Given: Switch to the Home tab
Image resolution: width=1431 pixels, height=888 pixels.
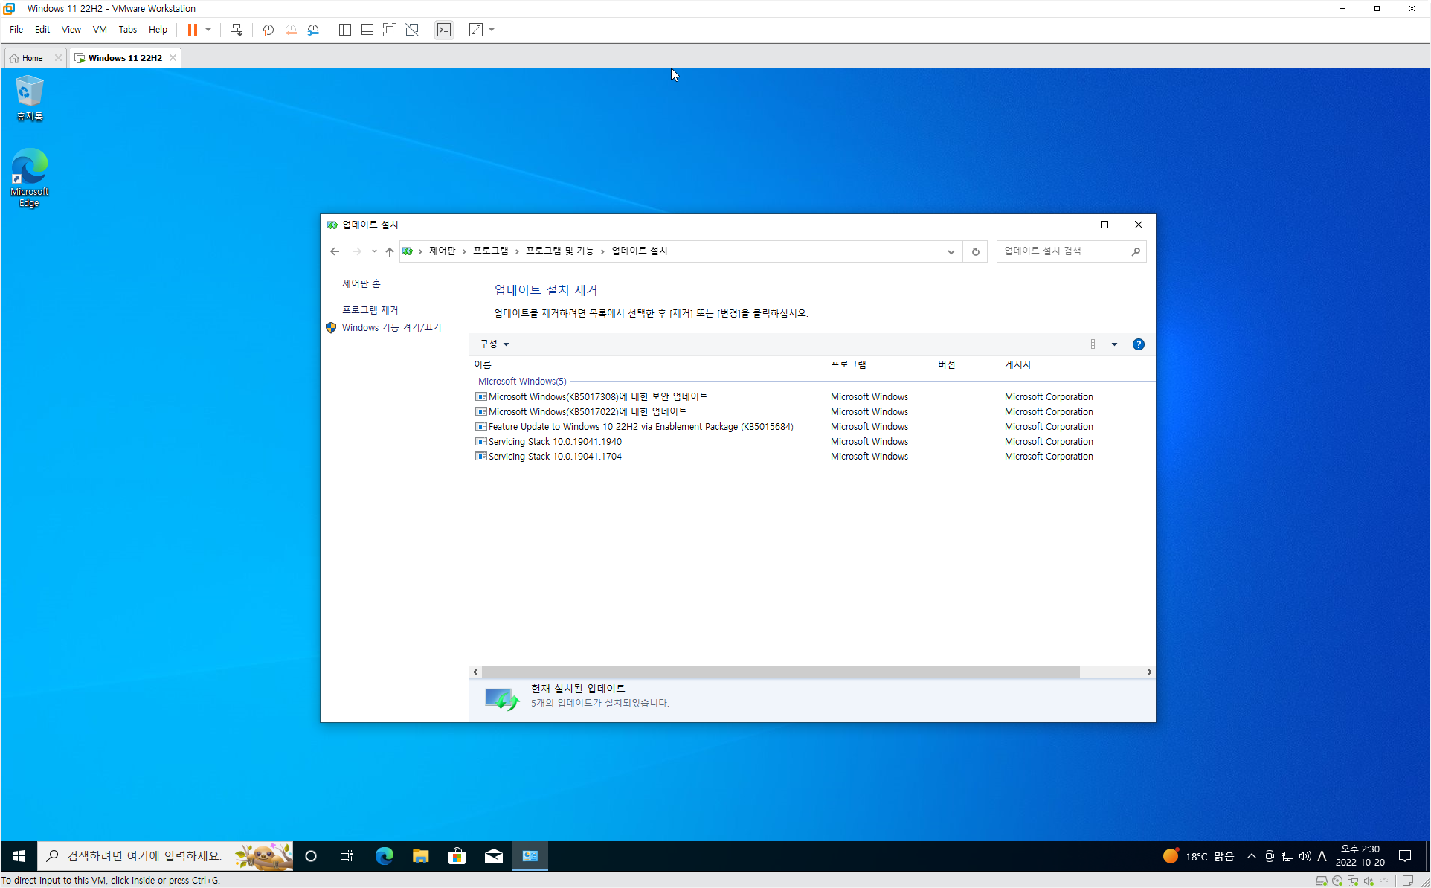Looking at the screenshot, I should pyautogui.click(x=33, y=58).
